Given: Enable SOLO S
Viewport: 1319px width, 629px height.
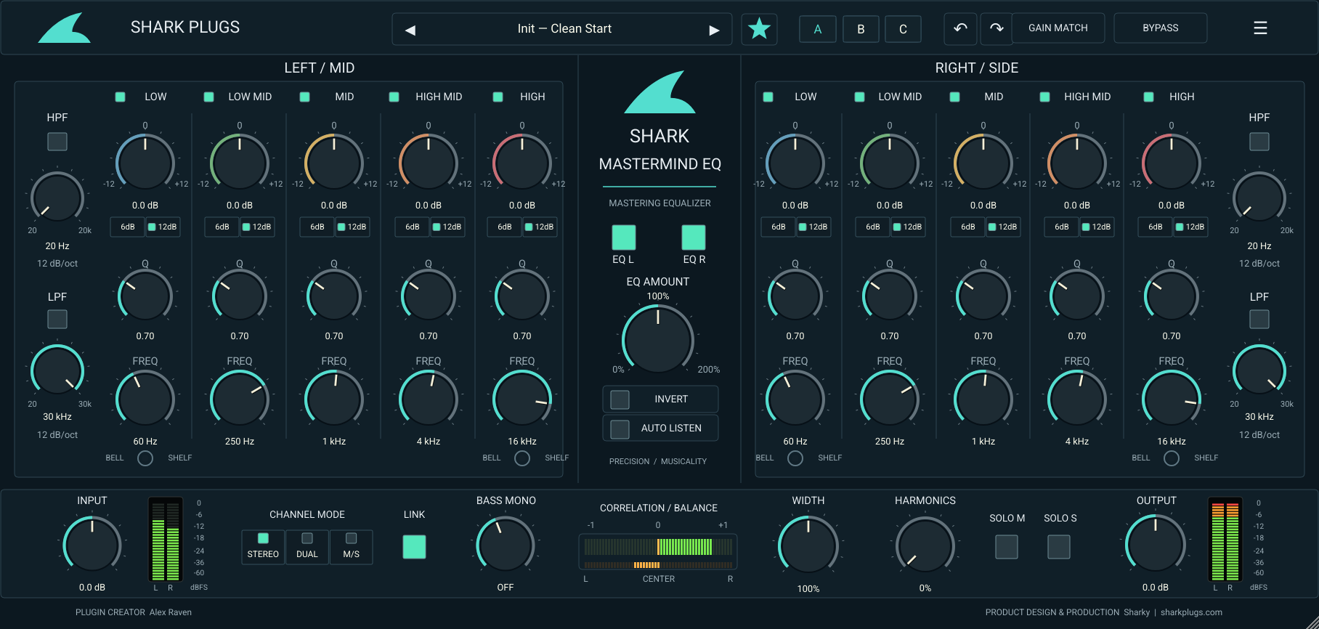Looking at the screenshot, I should pos(1059,547).
